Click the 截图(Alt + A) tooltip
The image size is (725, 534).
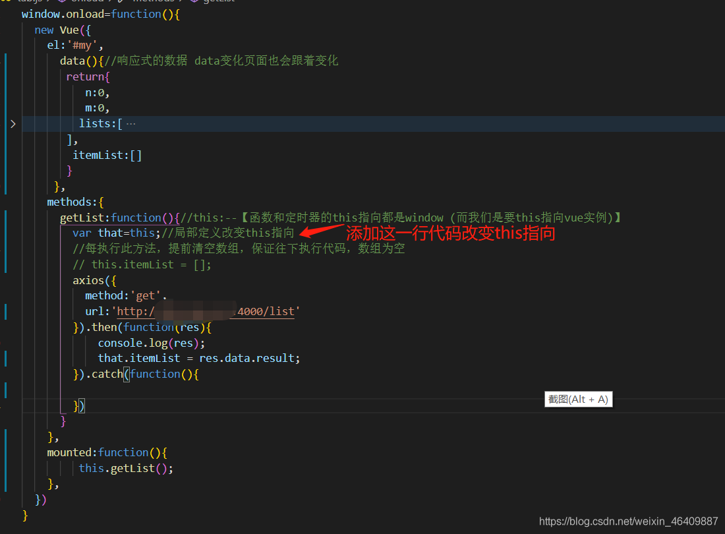[x=579, y=400]
